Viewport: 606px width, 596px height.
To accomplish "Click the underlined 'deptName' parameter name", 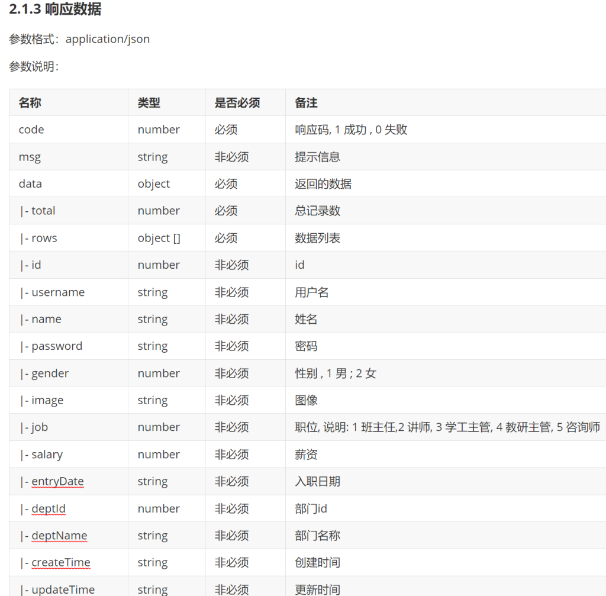I will click(59, 536).
